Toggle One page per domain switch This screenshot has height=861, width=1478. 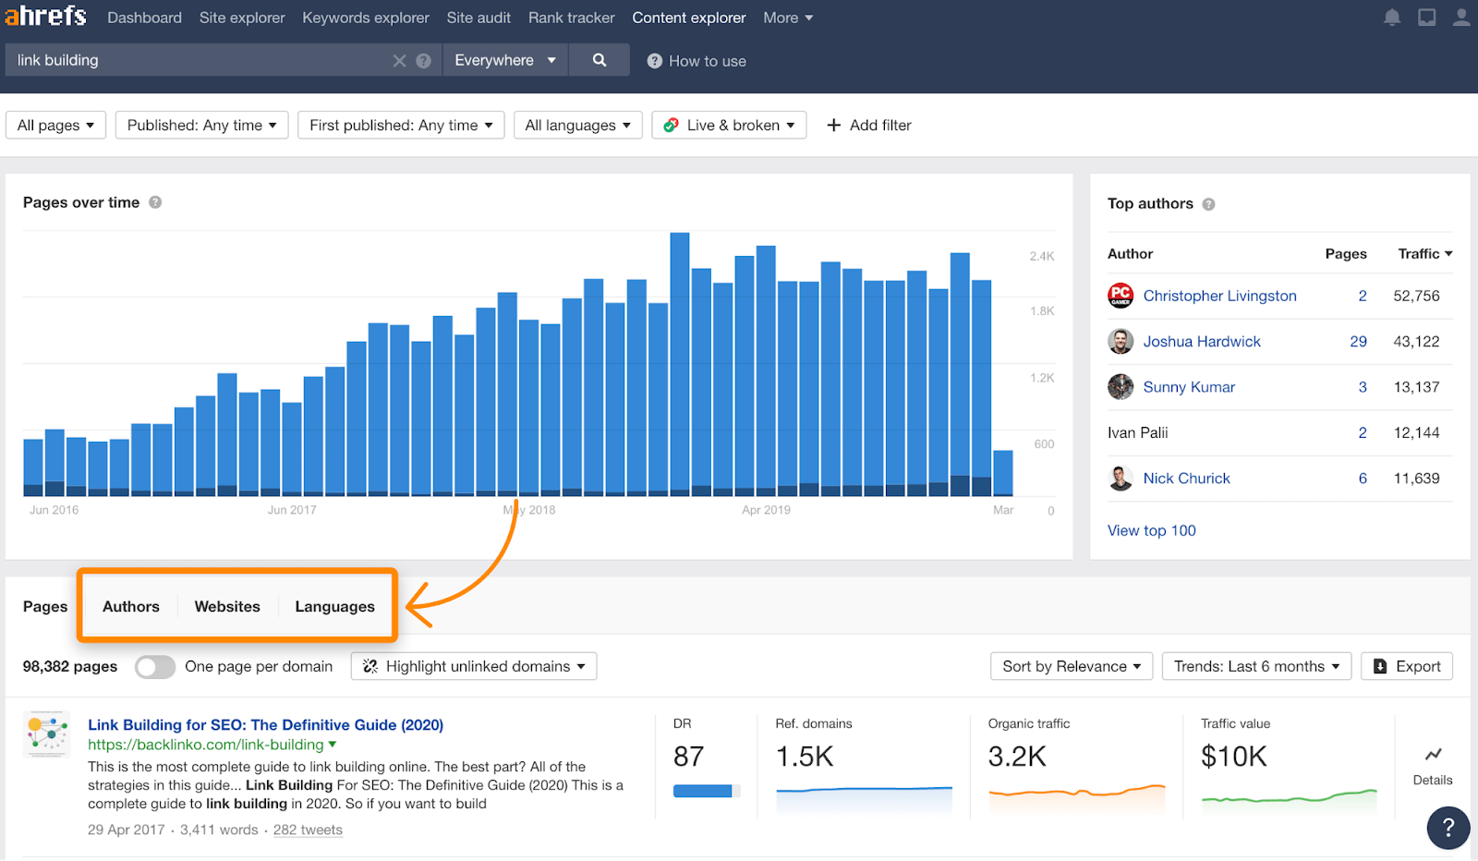point(155,667)
